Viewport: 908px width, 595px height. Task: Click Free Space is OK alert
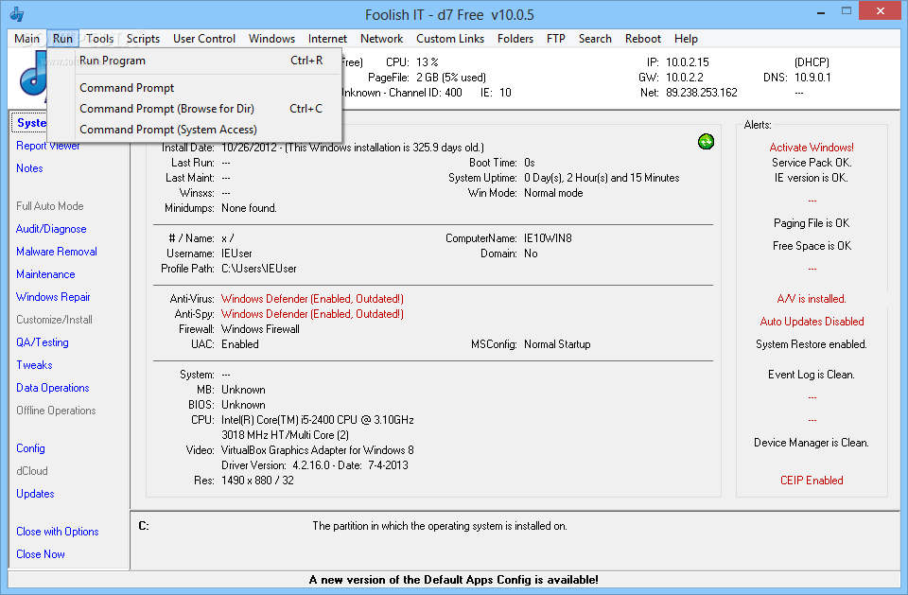812,246
